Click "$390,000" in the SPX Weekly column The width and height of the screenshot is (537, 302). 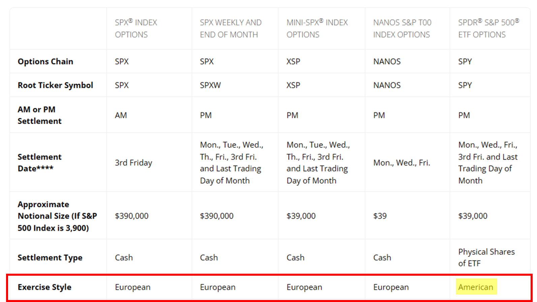217,216
